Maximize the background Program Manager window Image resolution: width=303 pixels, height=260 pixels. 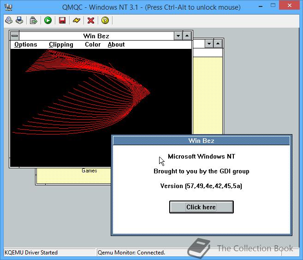218,44
